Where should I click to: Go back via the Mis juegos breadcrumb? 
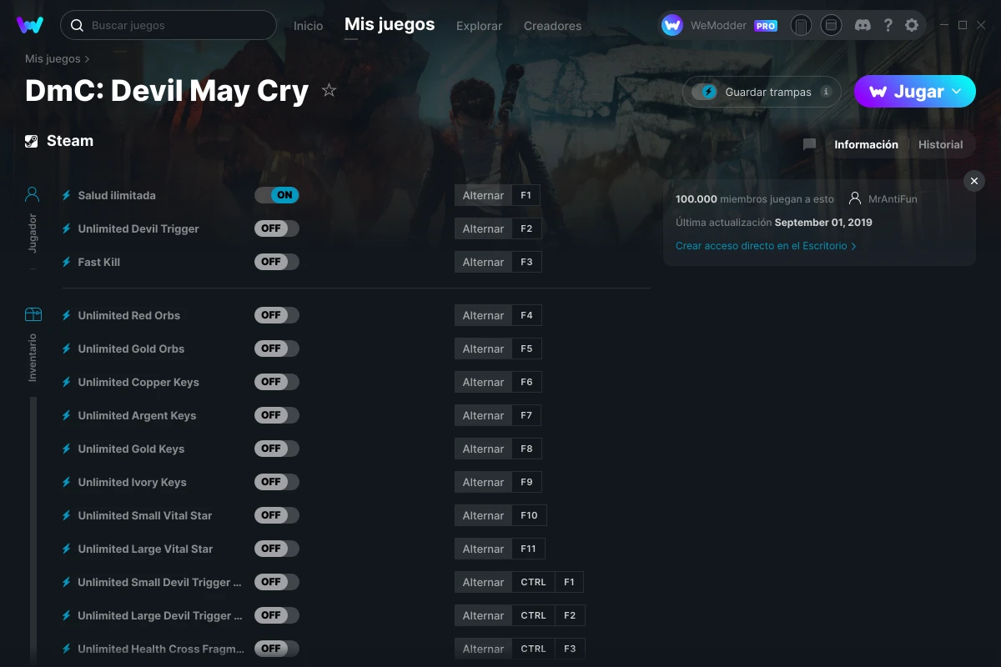point(53,59)
